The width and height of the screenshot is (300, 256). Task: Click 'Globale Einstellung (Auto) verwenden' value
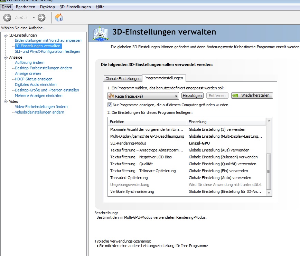[x=220, y=177]
